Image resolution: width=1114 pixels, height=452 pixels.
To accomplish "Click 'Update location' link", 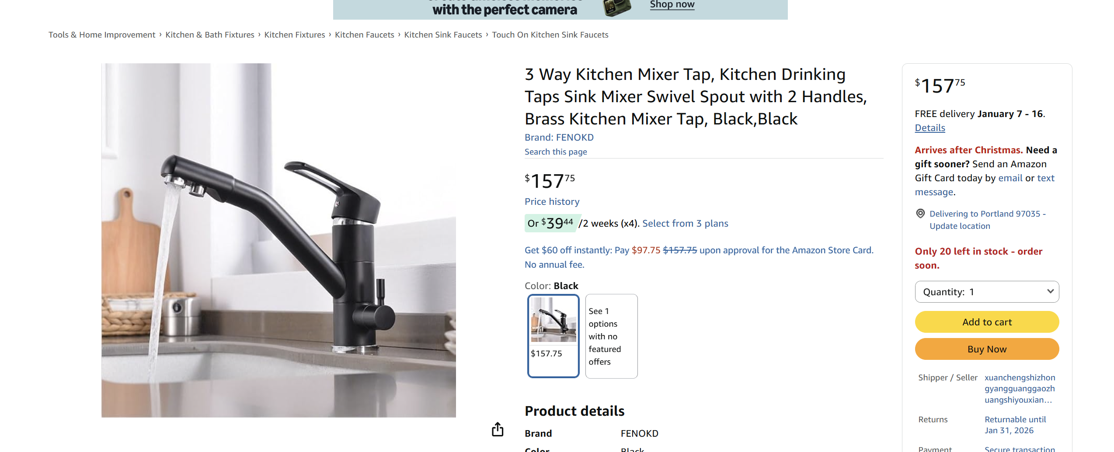I will 960,226.
